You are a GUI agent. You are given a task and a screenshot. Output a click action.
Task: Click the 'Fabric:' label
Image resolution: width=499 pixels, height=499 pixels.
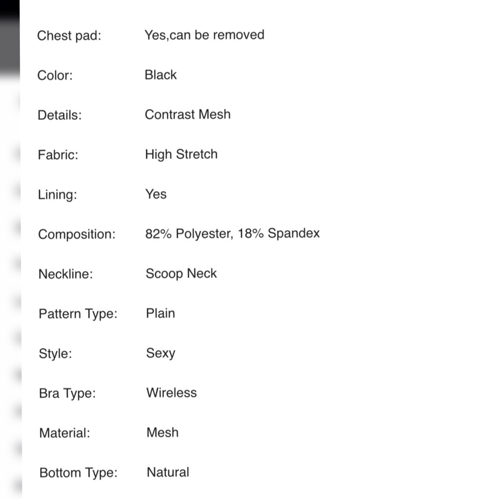pos(58,155)
